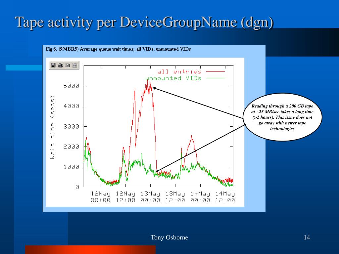Viewport: 339px width, 254px height.
Task: Click the '14May 00:00' x-axis label
Action: pos(200,197)
